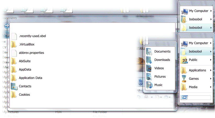The height and width of the screenshot is (118, 215).
Task: Open the Videos library icon
Action: [x=149, y=68]
